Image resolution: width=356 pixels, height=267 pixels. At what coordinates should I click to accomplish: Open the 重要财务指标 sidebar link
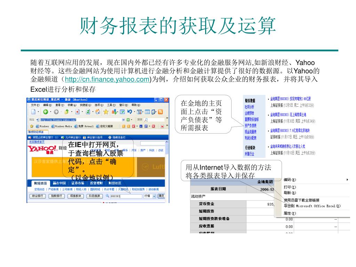point(252,120)
